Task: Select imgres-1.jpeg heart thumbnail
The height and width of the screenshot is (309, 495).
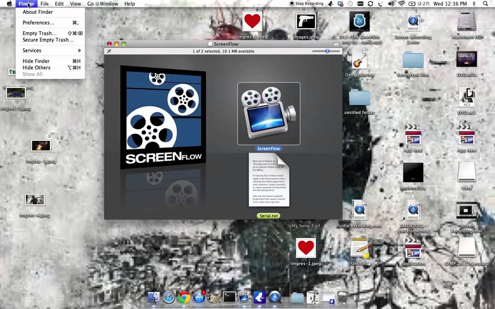Action: (306, 248)
